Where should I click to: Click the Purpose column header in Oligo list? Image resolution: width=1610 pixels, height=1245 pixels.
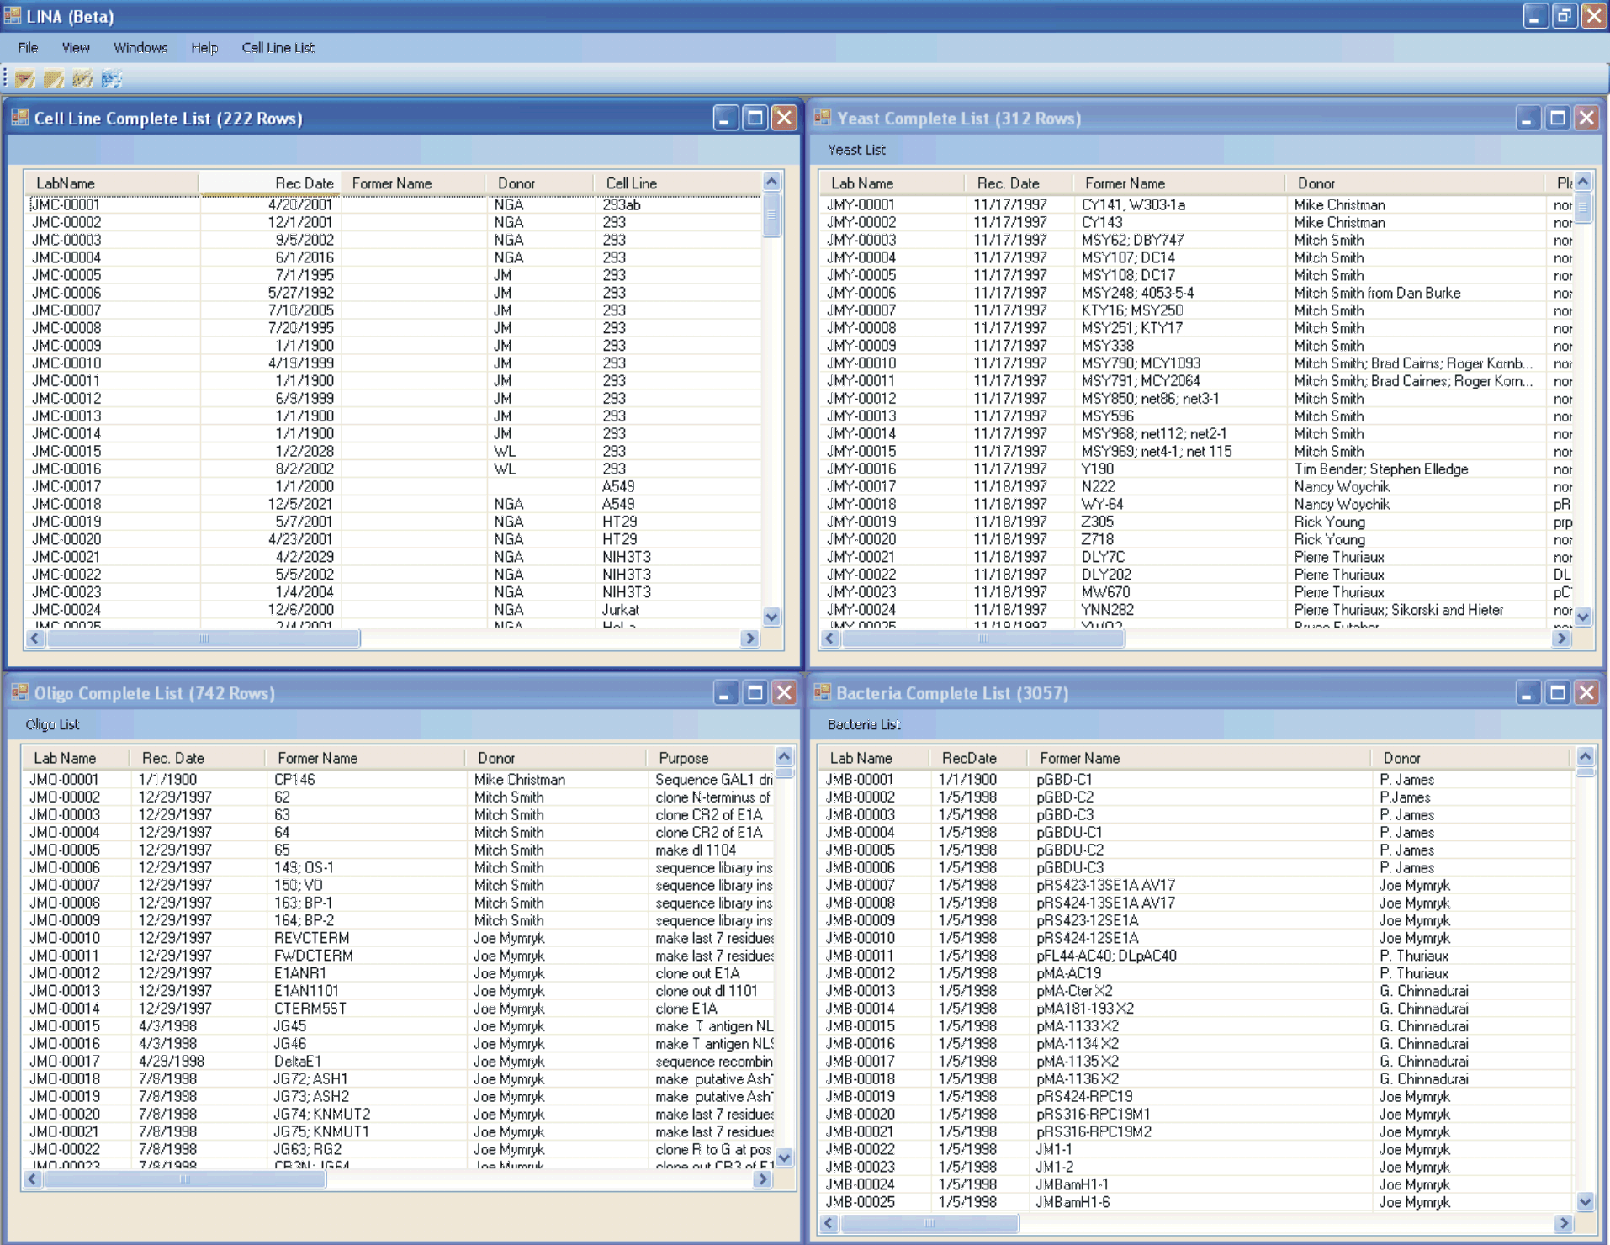683,758
